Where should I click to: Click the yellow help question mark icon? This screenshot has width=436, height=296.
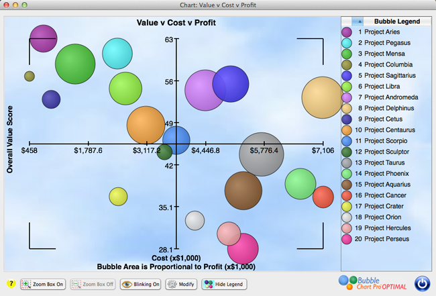coord(11,285)
